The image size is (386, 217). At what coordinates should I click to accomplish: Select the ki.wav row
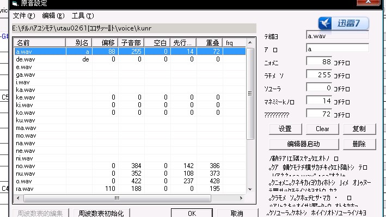point(130,105)
